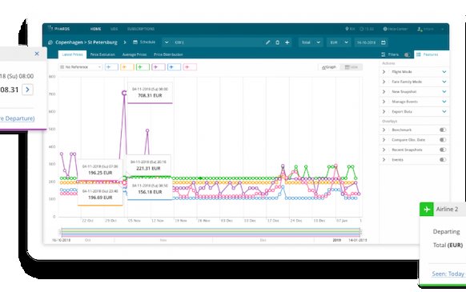Toggle the Filters switch
The width and height of the screenshot is (466, 292).
pos(408,54)
